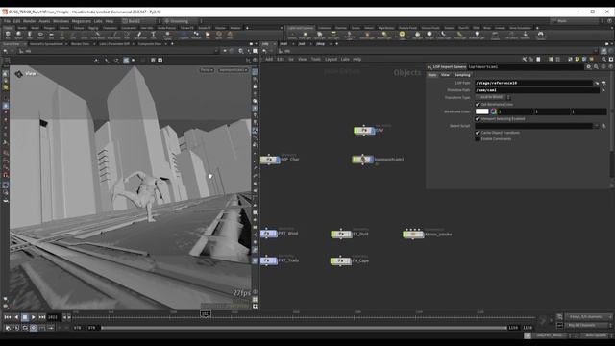Viewport: 615px width, 346px height.
Task: Click the white Wireframe Color swatch
Action: pyautogui.click(x=482, y=111)
